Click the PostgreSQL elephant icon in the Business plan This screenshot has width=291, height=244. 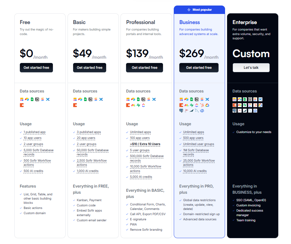point(181,111)
